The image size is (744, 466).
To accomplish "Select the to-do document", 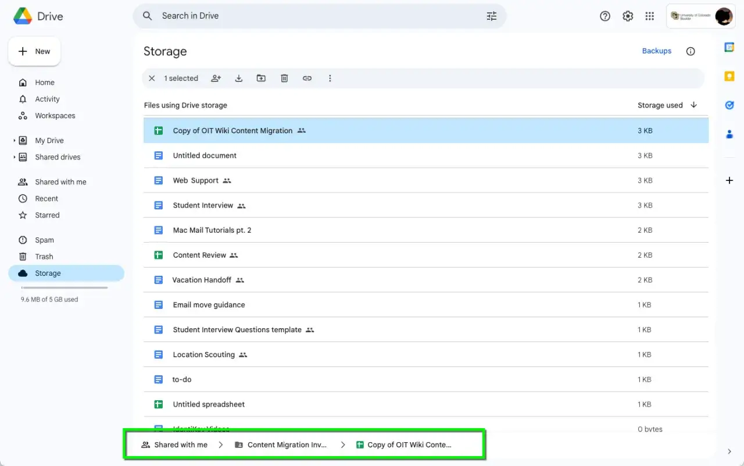I will point(426,379).
